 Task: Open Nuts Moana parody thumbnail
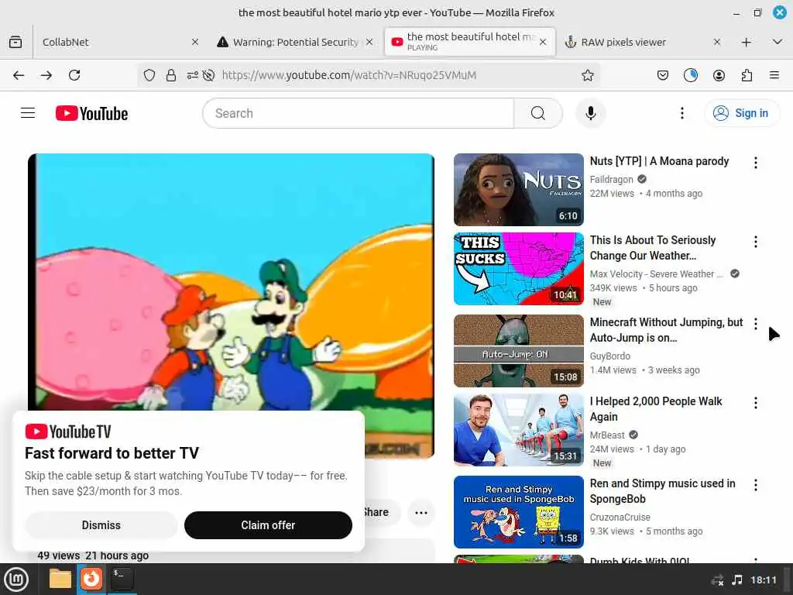tap(518, 190)
